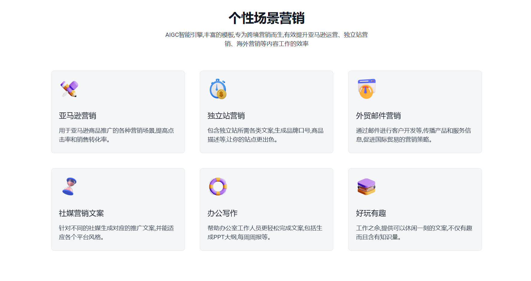Click the lifebuoy-ring icon on the 办公写作 card
This screenshot has width=531, height=281.
[x=218, y=186]
